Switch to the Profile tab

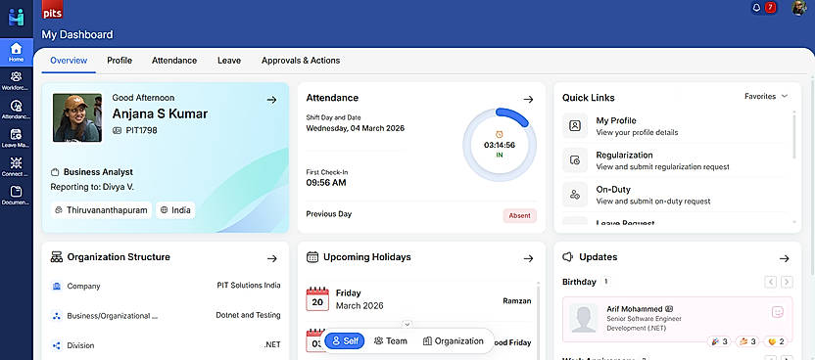click(x=120, y=61)
